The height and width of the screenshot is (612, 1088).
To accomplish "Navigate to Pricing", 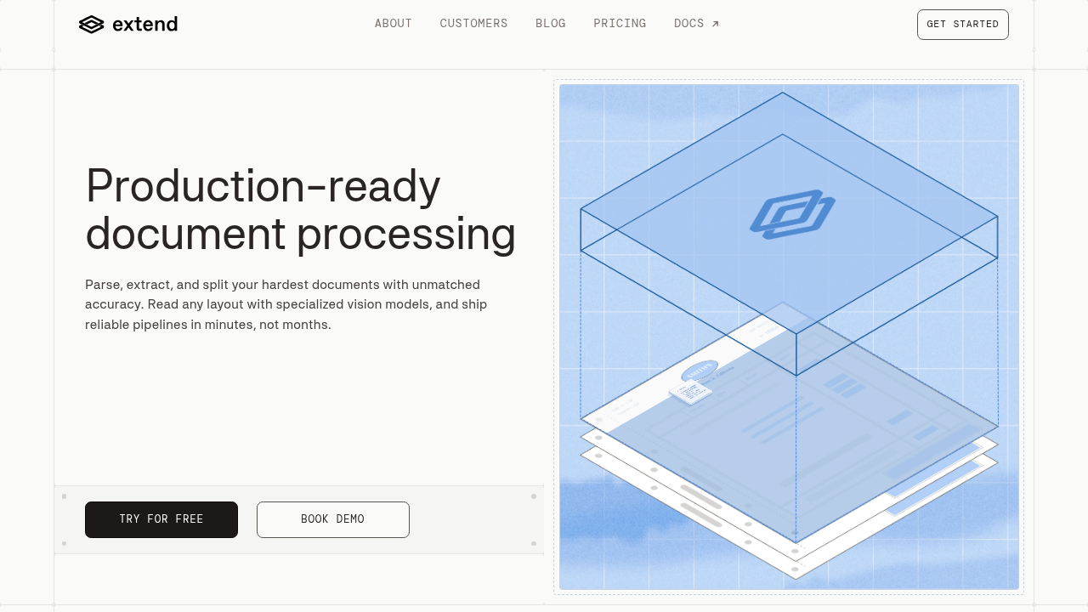I will click(620, 24).
